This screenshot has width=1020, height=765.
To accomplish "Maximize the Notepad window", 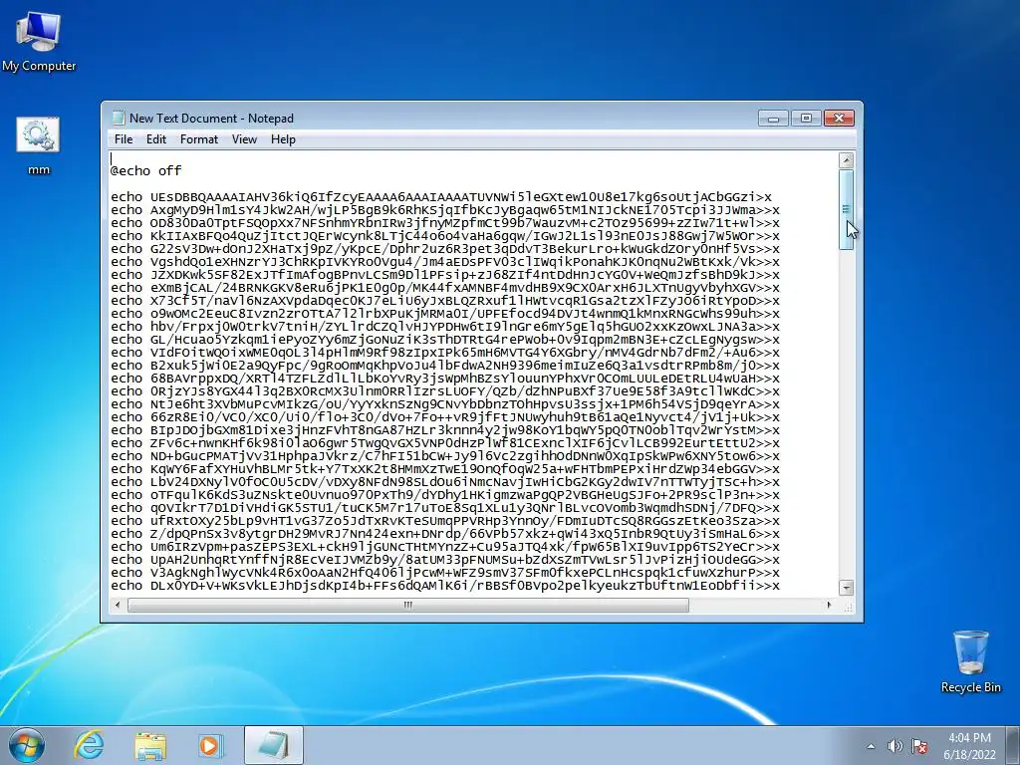I will point(806,118).
